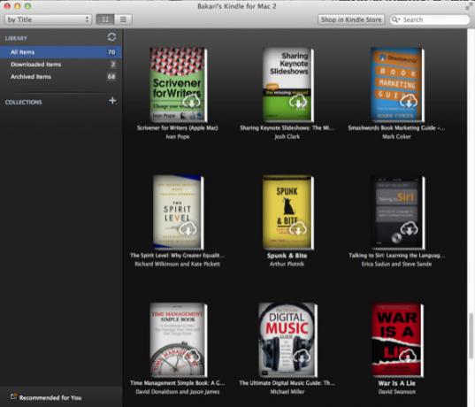Open the Digital Music Guide cover
The height and width of the screenshot is (407, 475).
click(287, 340)
